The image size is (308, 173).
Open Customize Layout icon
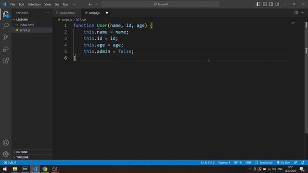277,4
